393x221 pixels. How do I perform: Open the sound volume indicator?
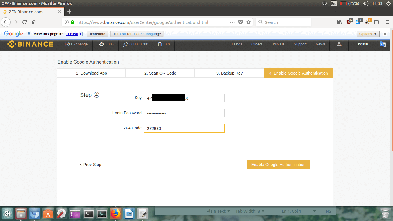point(365,3)
